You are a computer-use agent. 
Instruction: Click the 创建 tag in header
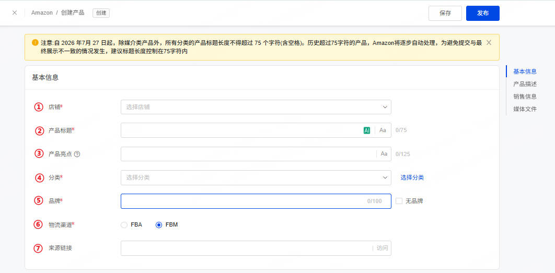point(101,13)
